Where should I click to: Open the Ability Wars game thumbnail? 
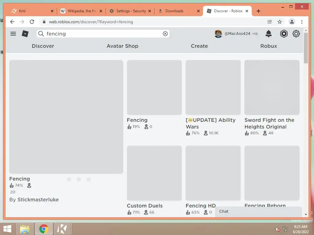(x=213, y=88)
